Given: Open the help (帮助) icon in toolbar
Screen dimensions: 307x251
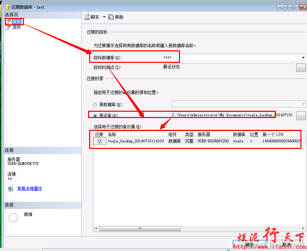Looking at the screenshot, I should (x=111, y=17).
